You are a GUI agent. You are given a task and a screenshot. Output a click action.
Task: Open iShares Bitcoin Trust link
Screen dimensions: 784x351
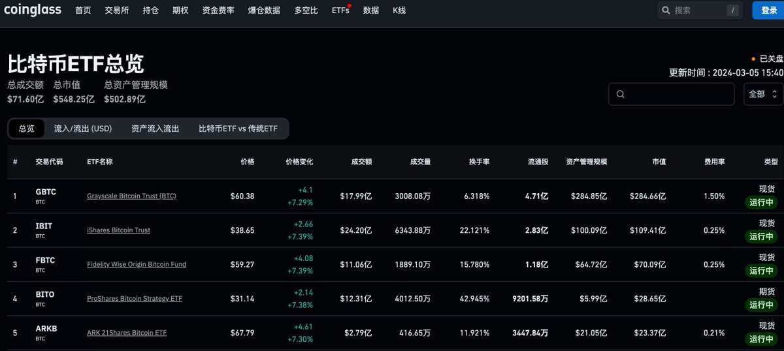(118, 230)
